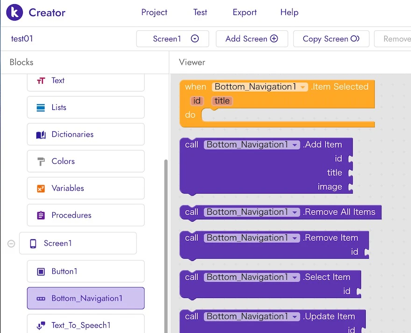
Task: Click the Copy Screen button
Action: tap(331, 39)
